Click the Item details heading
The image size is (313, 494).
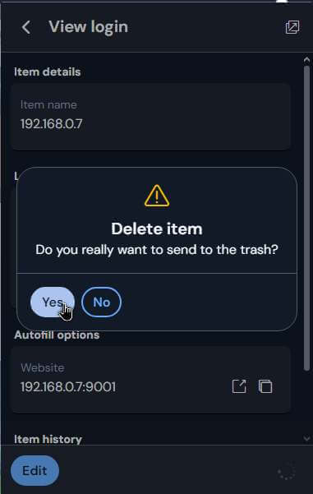tap(47, 72)
